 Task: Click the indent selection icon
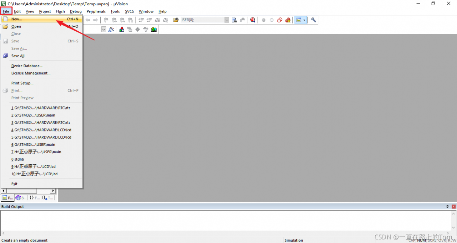(x=141, y=20)
